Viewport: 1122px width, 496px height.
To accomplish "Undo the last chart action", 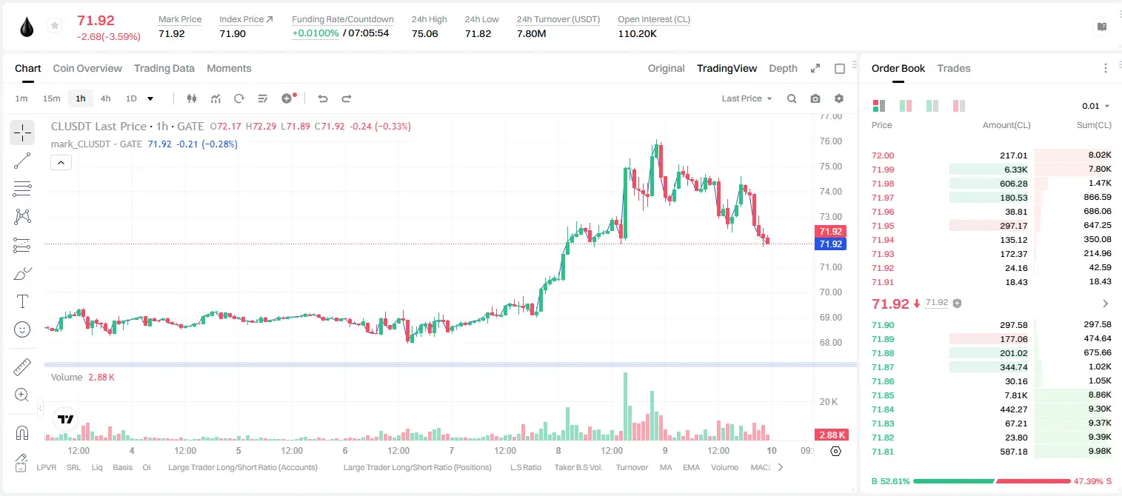I will coord(323,98).
